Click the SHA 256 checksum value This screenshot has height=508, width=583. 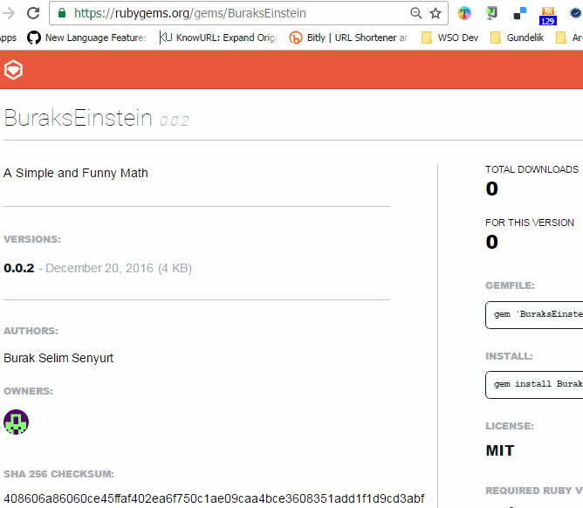point(214,498)
